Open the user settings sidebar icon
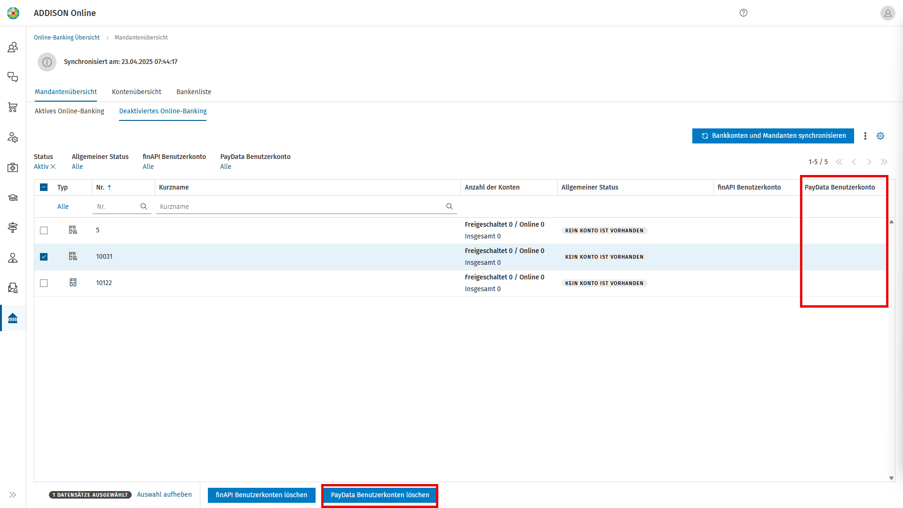The height and width of the screenshot is (508, 903). [13, 137]
